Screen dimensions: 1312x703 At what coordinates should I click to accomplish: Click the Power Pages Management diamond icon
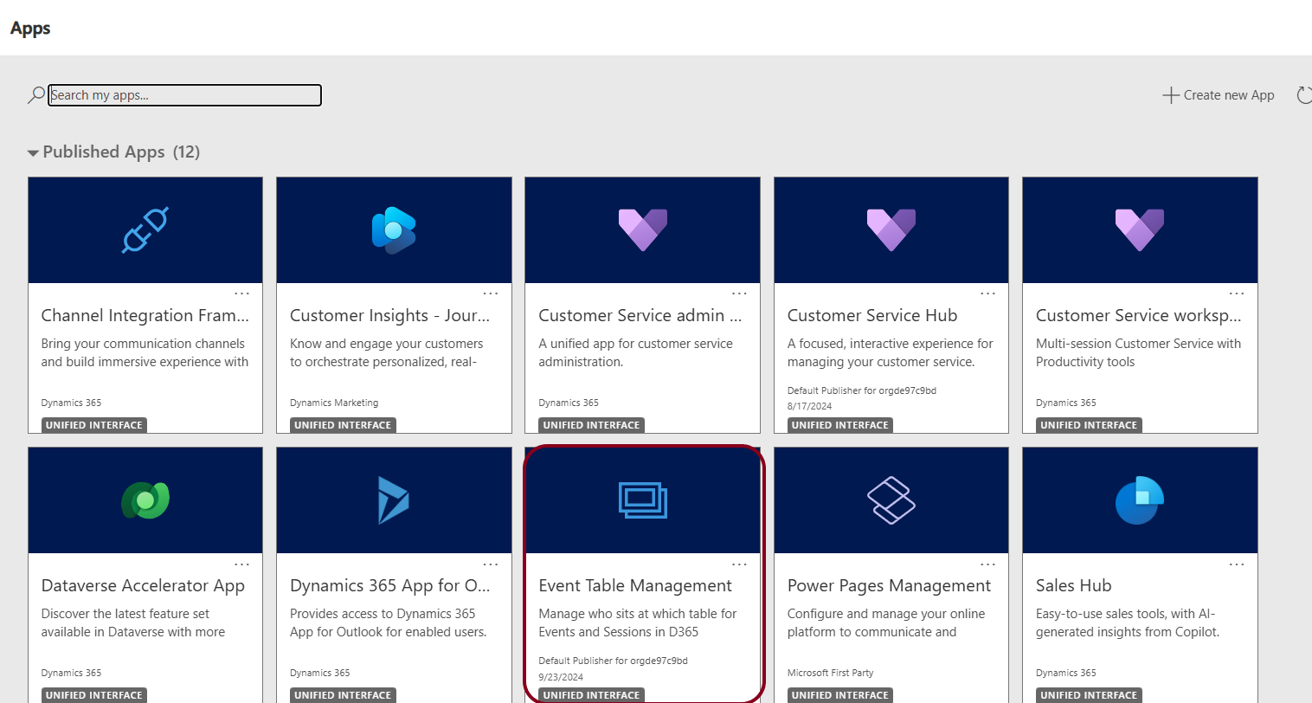point(891,500)
